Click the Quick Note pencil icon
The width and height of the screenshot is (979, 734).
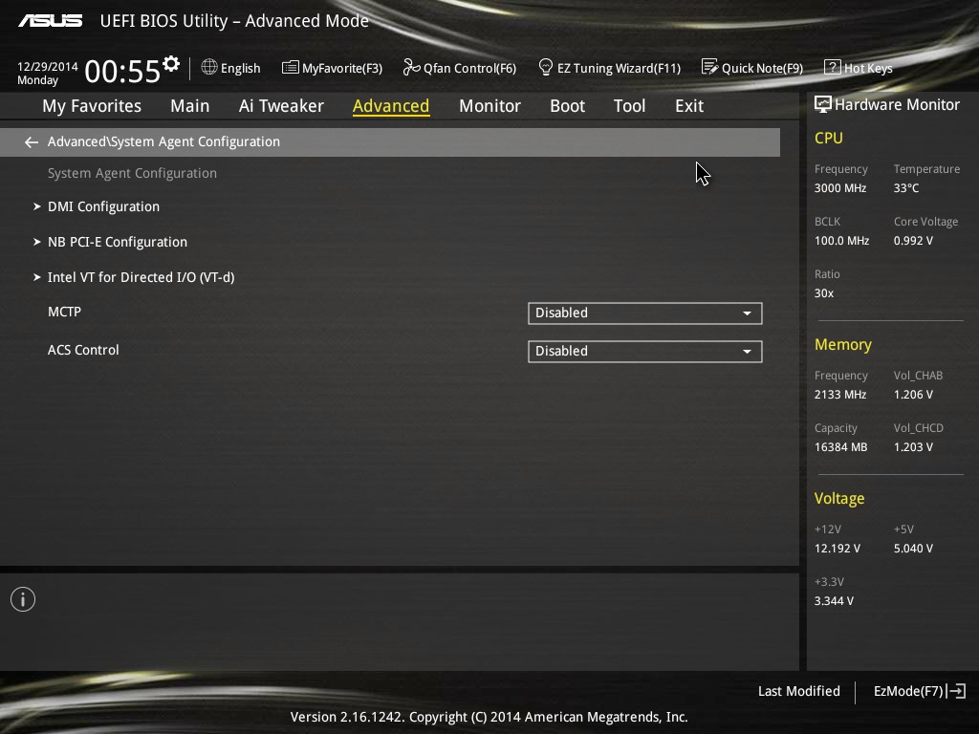[709, 67]
